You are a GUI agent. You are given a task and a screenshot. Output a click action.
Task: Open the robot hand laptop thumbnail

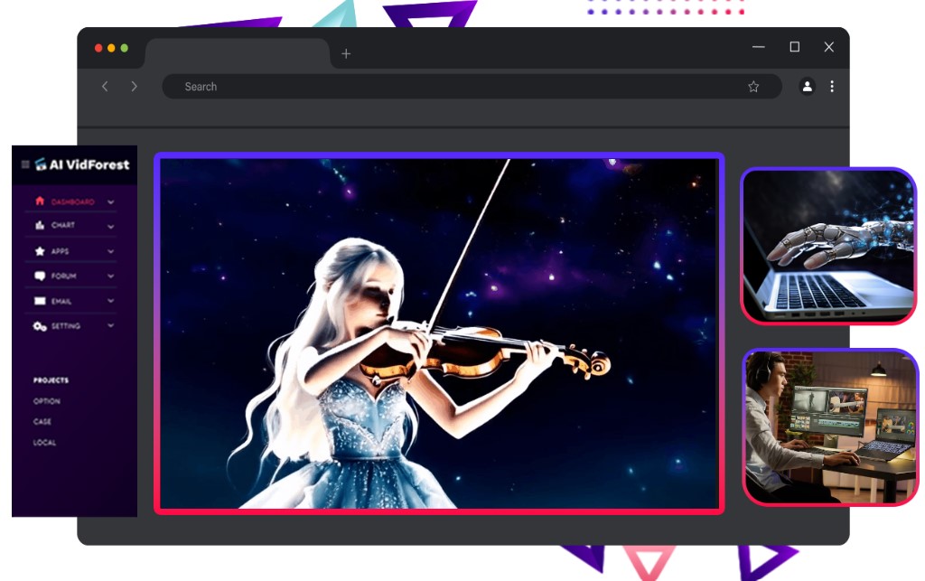coord(829,246)
